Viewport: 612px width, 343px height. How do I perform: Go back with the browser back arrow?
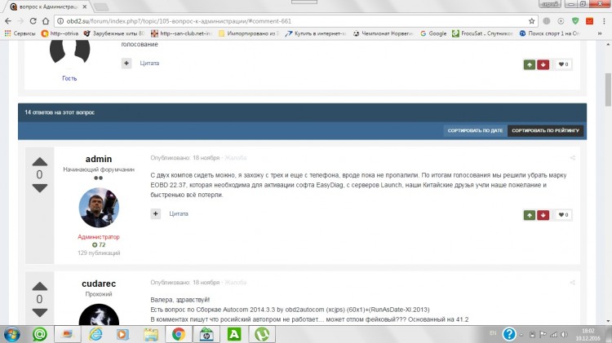coord(8,21)
